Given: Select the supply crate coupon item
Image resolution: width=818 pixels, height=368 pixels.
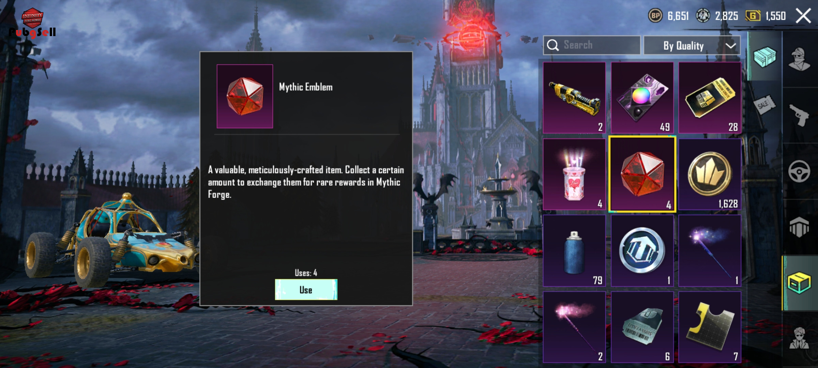Looking at the screenshot, I should pos(642,327).
